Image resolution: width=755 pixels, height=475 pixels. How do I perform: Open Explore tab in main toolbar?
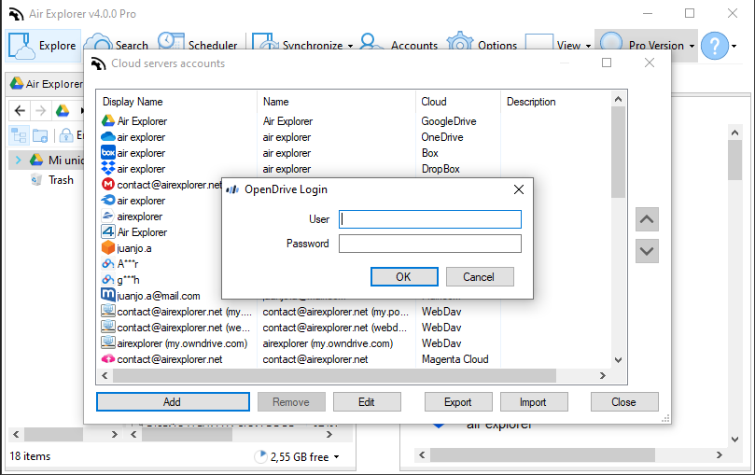[x=43, y=45]
